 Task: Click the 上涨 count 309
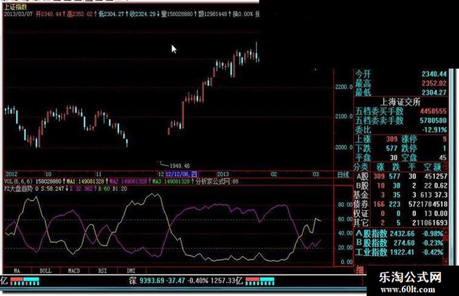pos(391,139)
